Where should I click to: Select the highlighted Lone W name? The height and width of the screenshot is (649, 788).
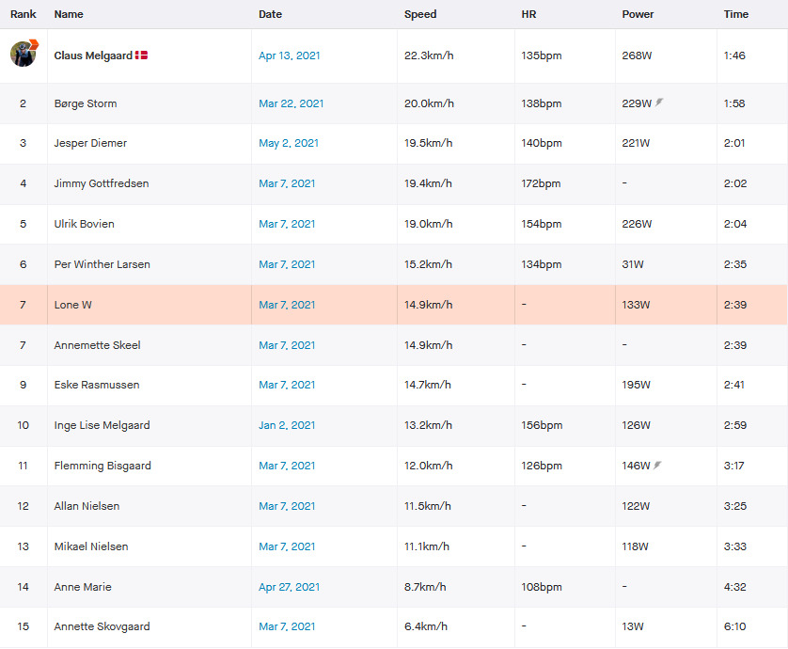[x=72, y=305]
